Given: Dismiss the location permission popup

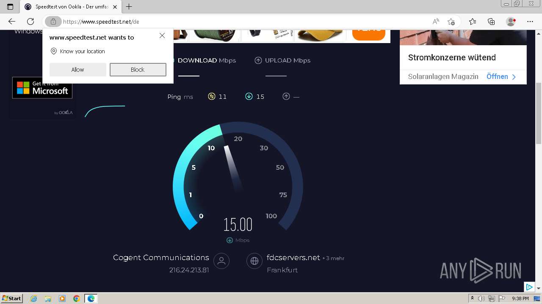Looking at the screenshot, I should 162,36.
